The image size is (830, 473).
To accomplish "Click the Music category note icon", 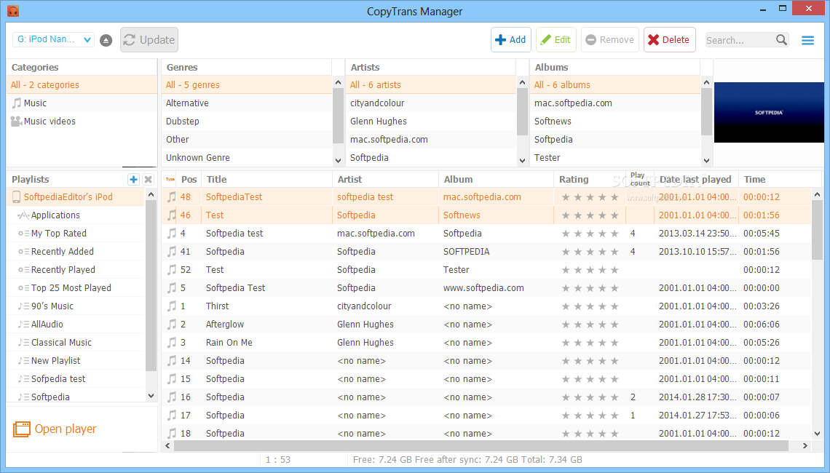I will [17, 103].
